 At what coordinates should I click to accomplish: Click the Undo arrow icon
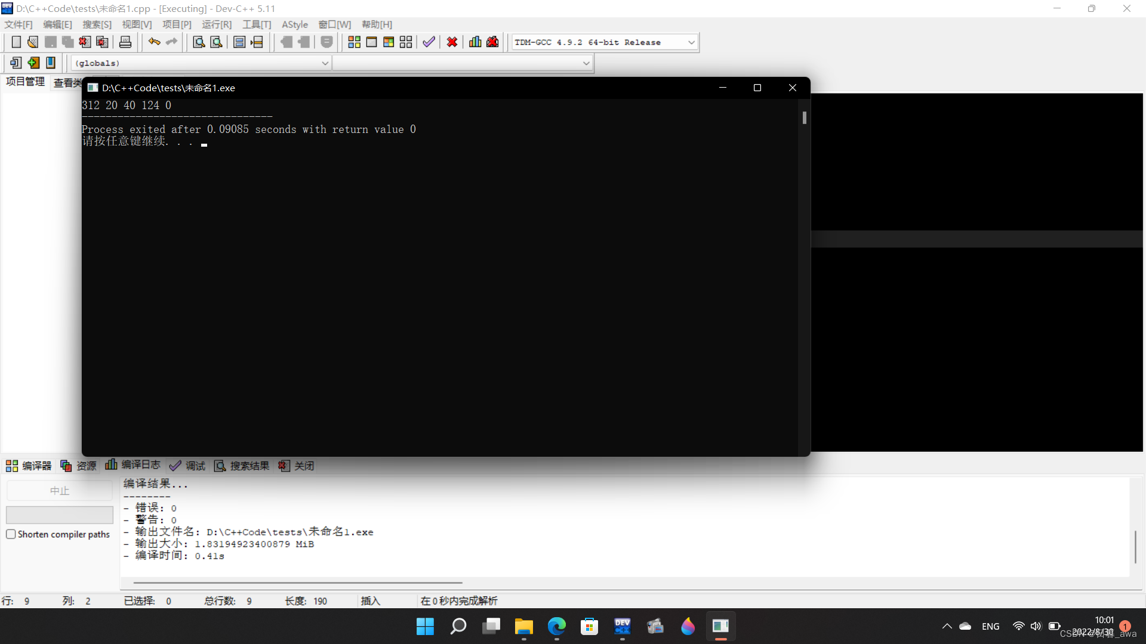point(154,42)
